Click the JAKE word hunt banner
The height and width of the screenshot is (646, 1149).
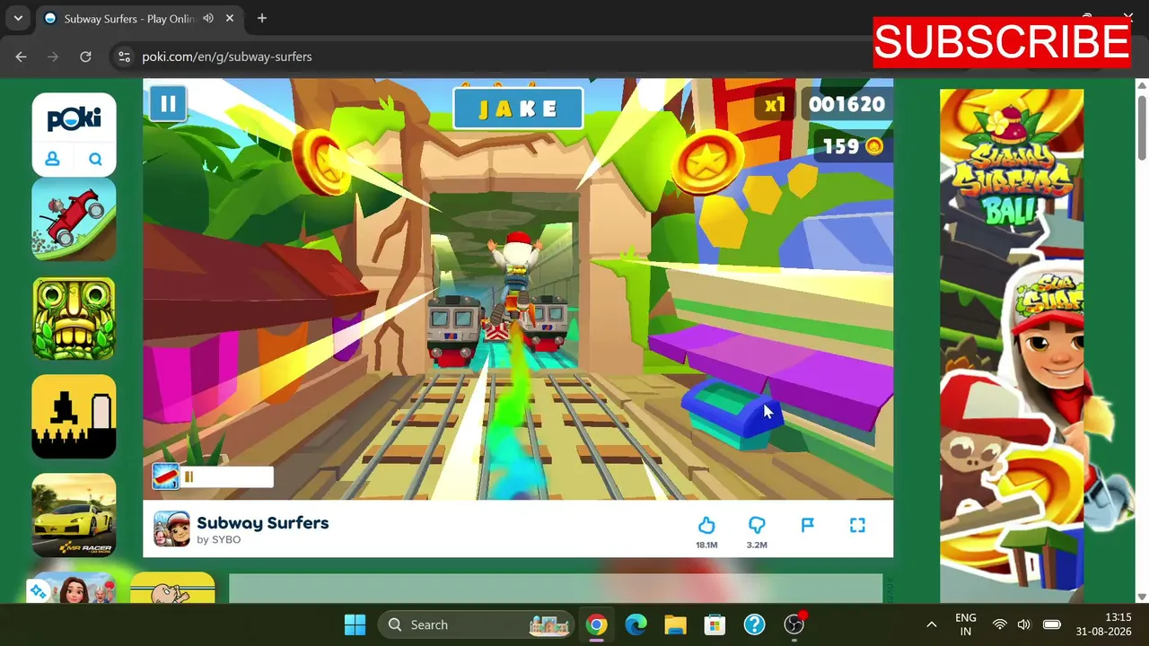coord(519,109)
